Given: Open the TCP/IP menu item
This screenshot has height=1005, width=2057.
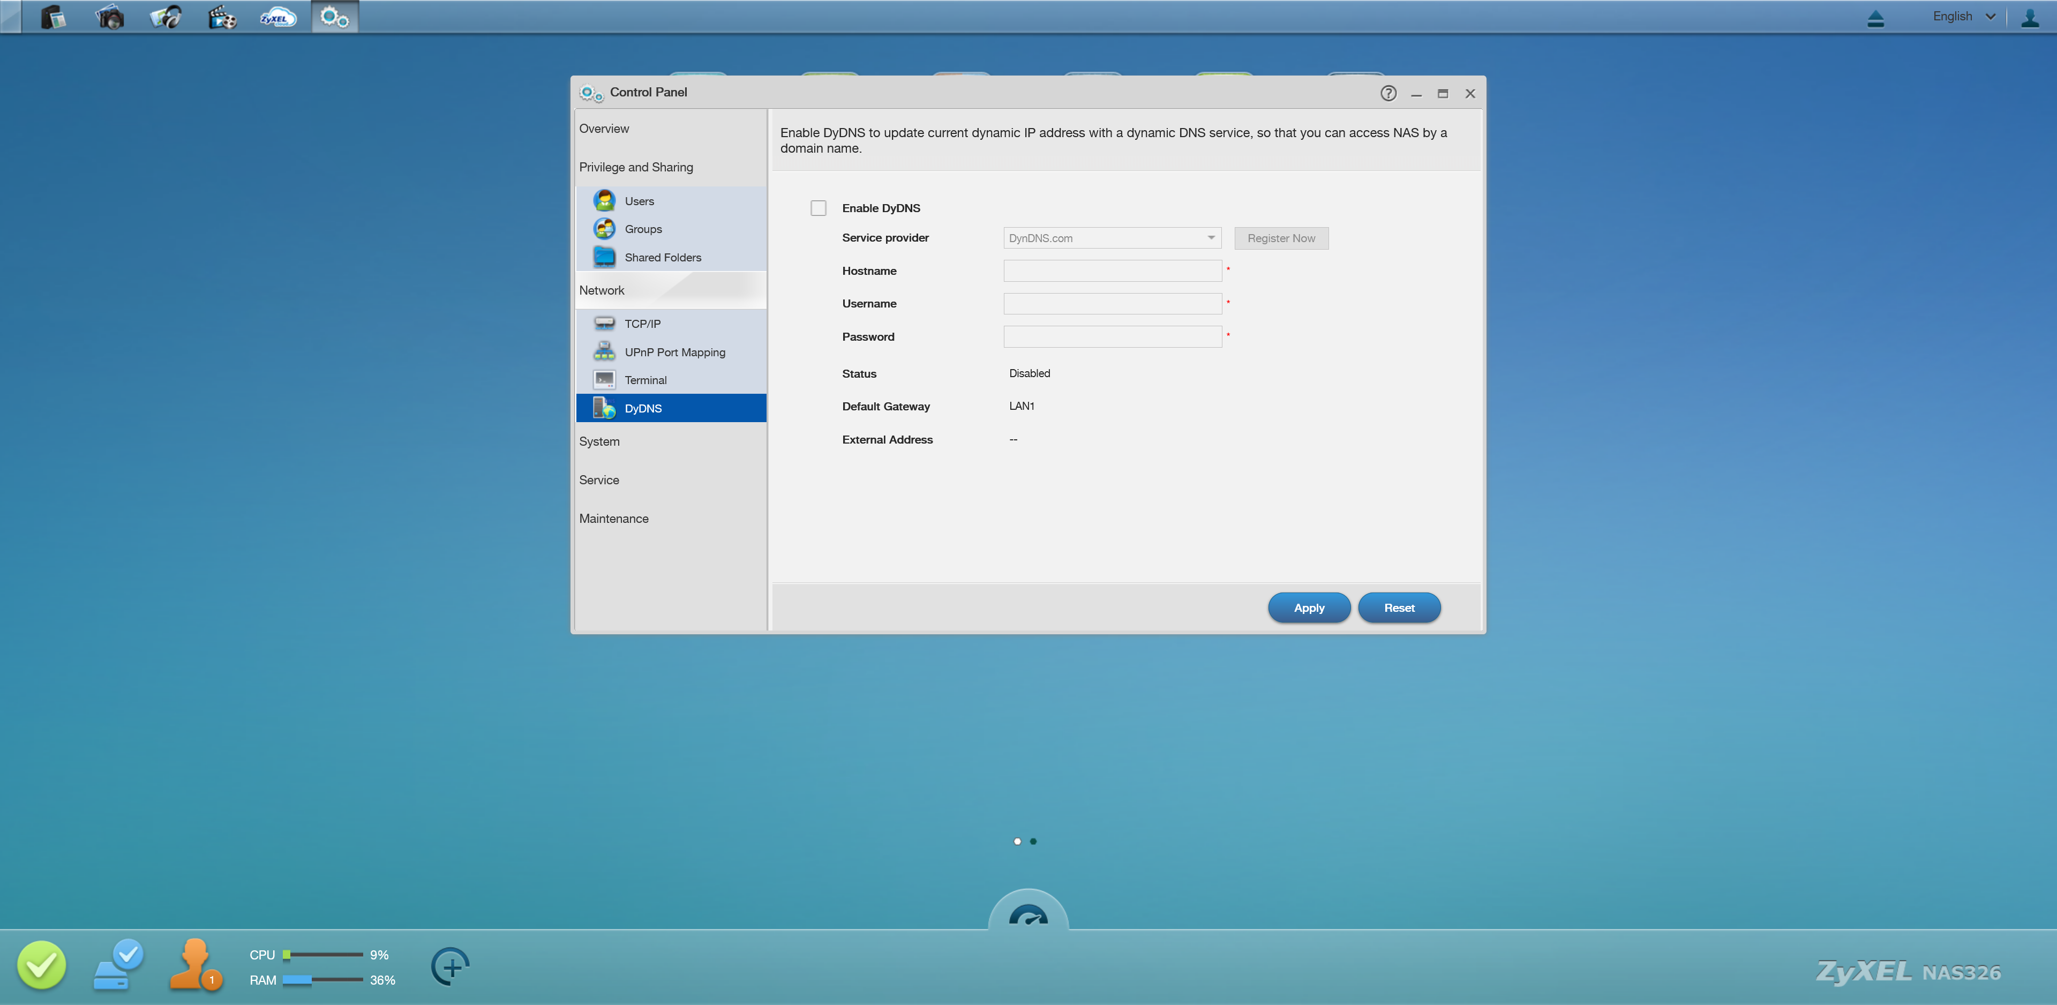Looking at the screenshot, I should [x=642, y=324].
